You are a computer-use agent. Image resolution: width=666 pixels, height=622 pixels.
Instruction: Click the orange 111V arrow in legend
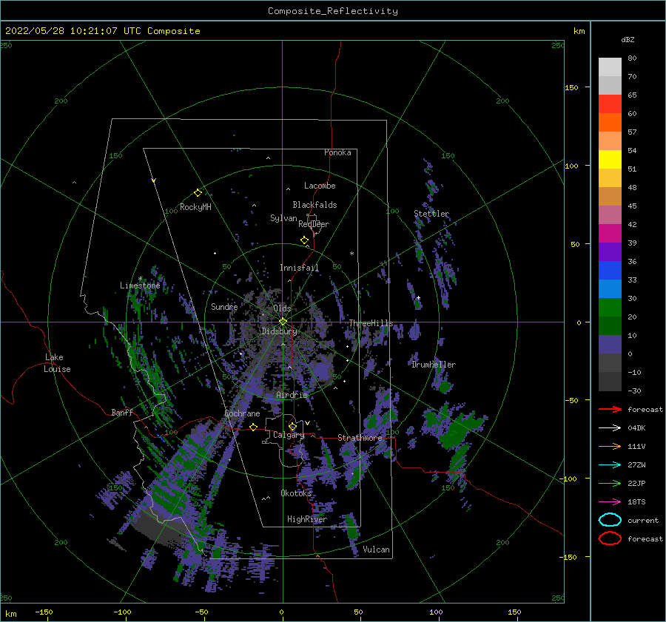pos(610,446)
